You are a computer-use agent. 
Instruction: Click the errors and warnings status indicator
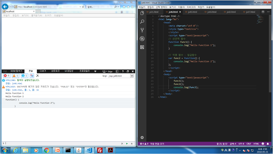(144, 144)
